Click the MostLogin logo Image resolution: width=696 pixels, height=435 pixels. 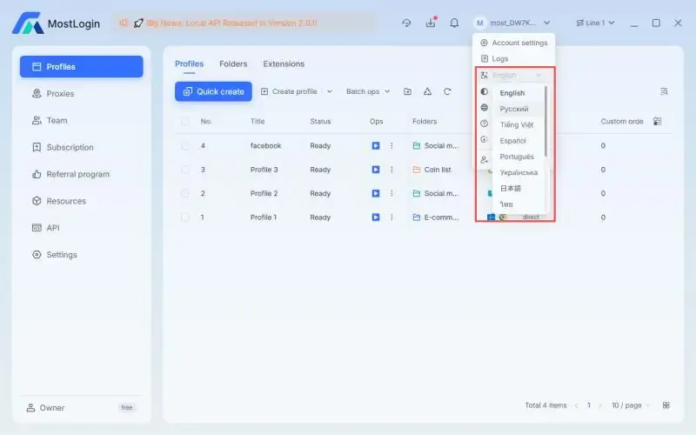pos(56,23)
